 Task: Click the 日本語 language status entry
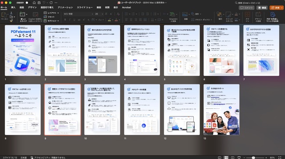click(23, 158)
